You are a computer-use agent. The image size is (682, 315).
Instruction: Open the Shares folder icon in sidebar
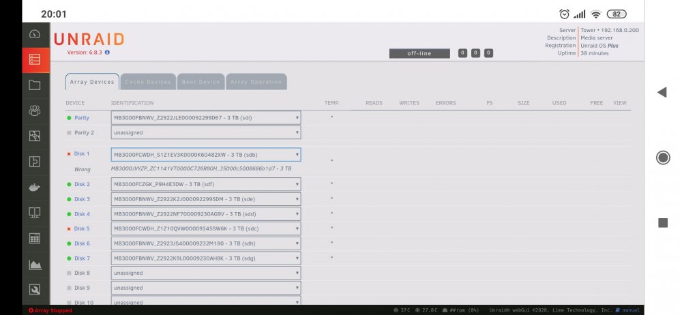(35, 85)
